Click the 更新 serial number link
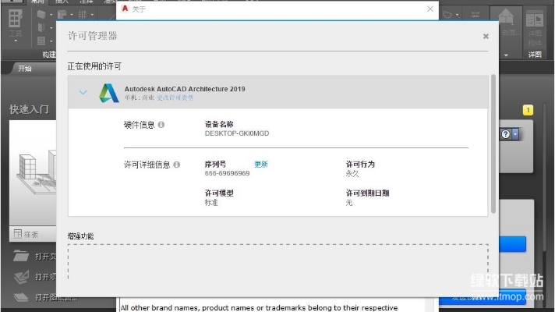This screenshot has width=555, height=312. [x=261, y=164]
